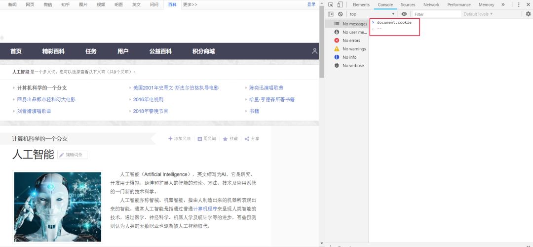The image size is (533, 247).
Task: Toggle the device toolbar icon
Action: coord(340,5)
